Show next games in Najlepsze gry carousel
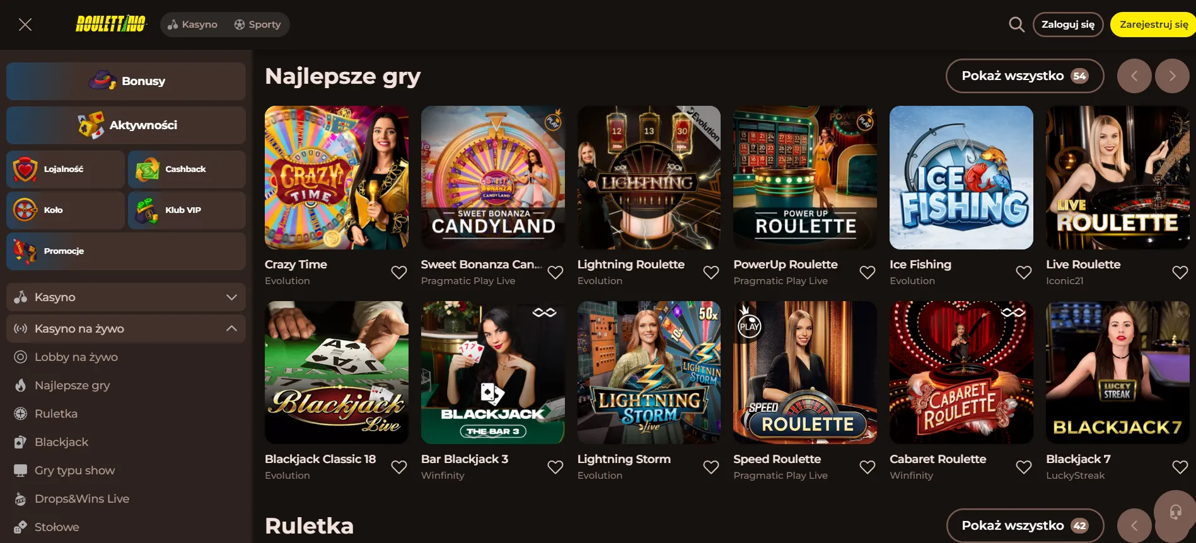The height and width of the screenshot is (543, 1196). 1172,76
